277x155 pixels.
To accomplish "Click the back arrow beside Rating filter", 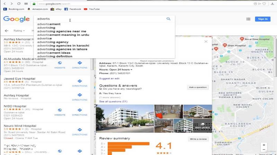I will (x=7, y=31).
